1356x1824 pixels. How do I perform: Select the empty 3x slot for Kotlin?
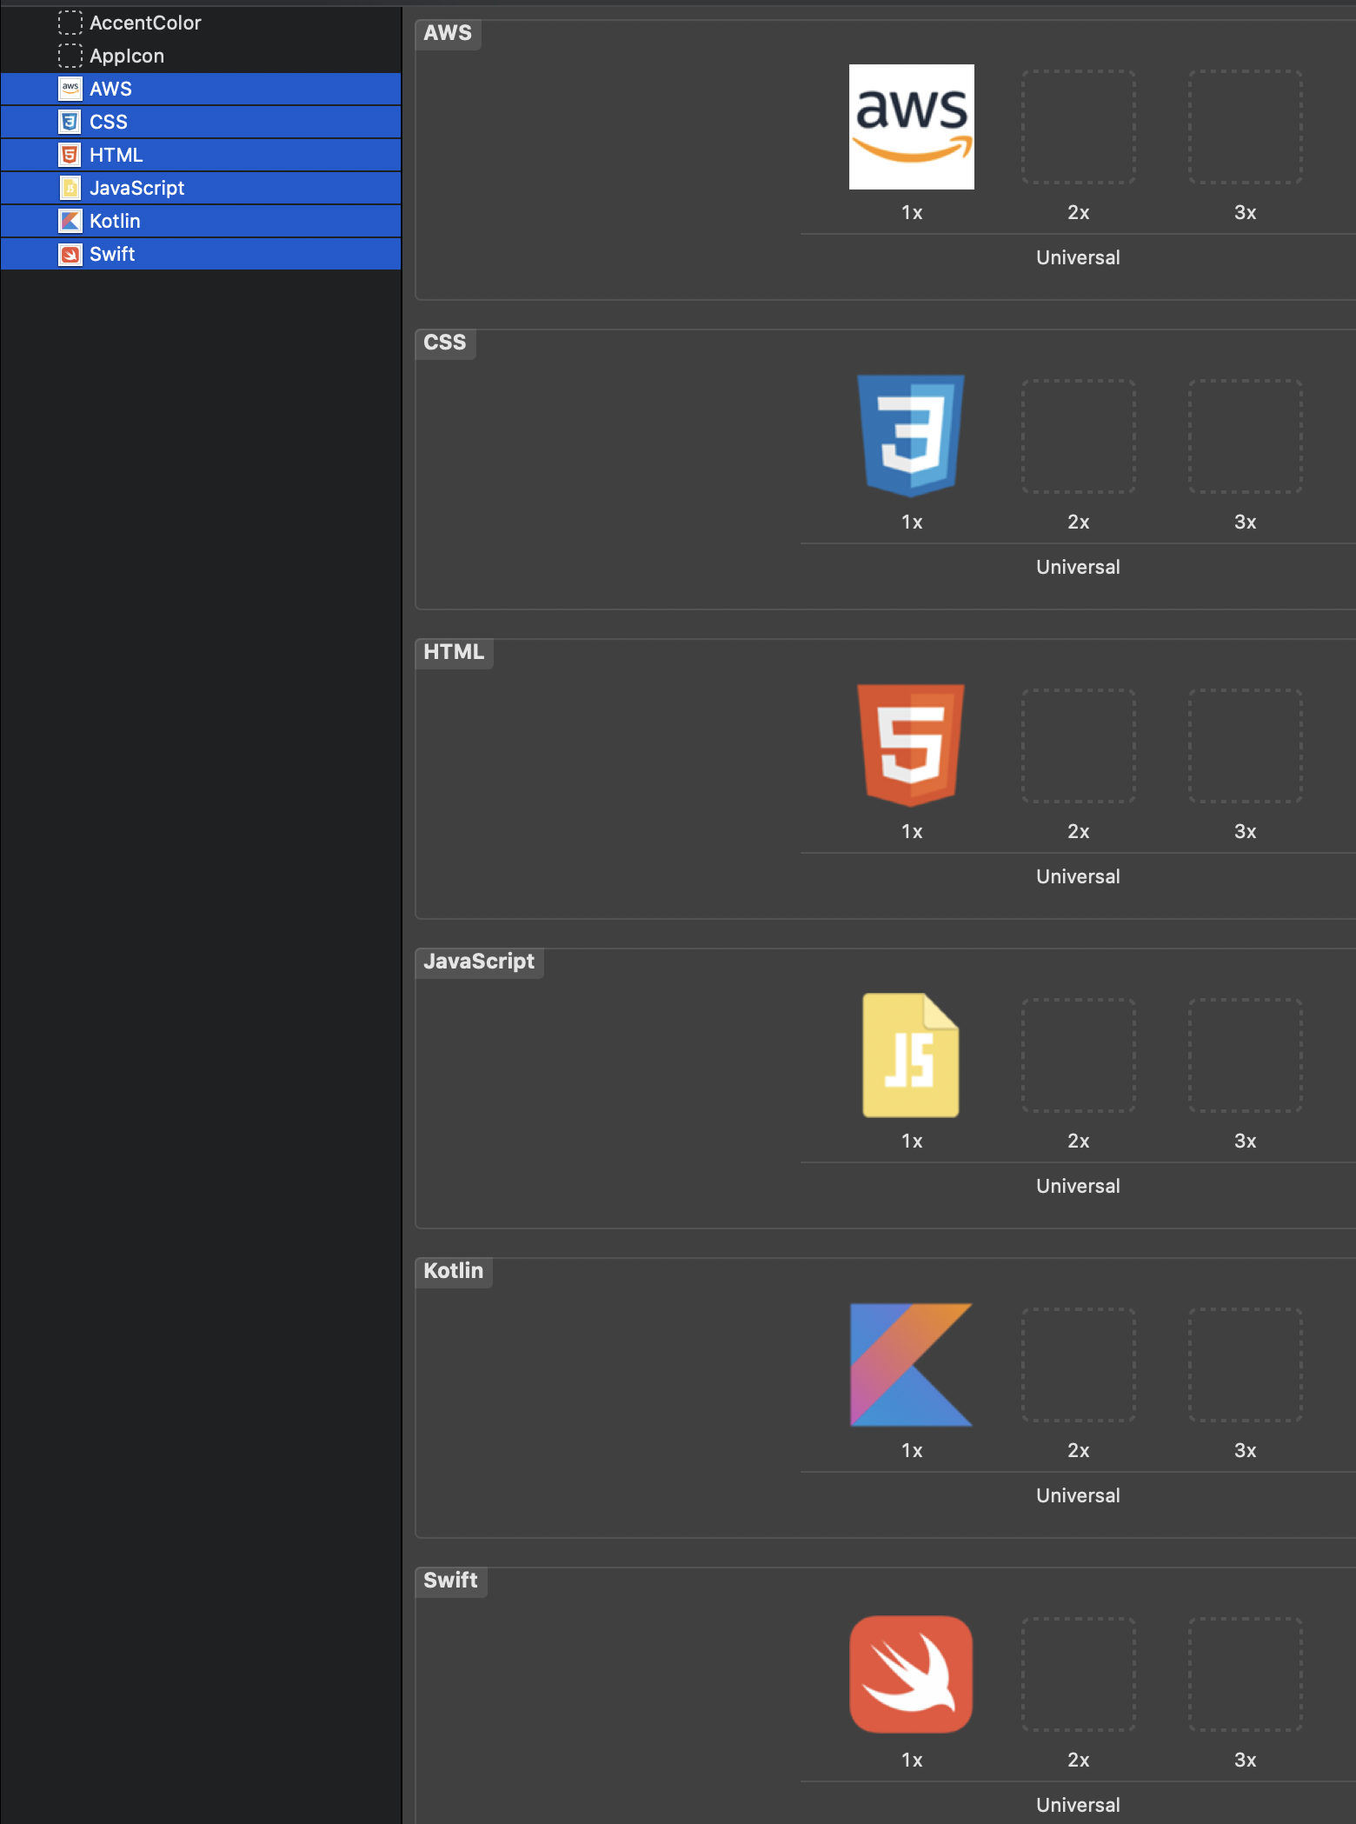coord(1245,1364)
